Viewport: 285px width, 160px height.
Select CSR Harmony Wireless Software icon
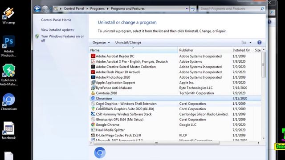tap(93, 114)
